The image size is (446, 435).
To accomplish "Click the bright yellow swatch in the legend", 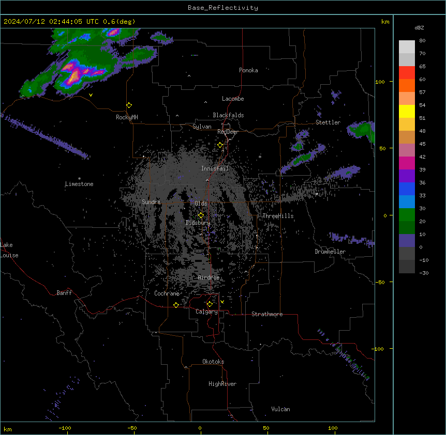I will click(407, 111).
